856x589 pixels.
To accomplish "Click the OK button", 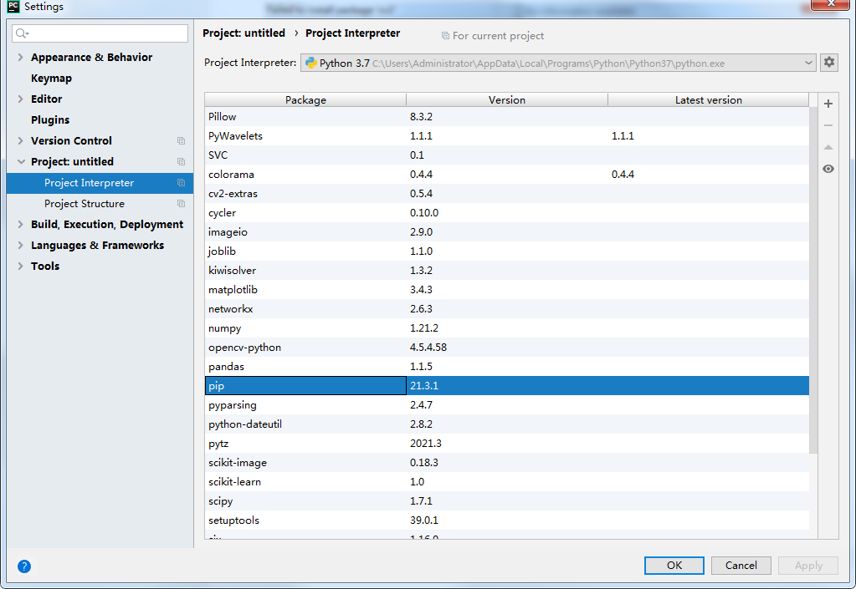I will click(x=674, y=566).
